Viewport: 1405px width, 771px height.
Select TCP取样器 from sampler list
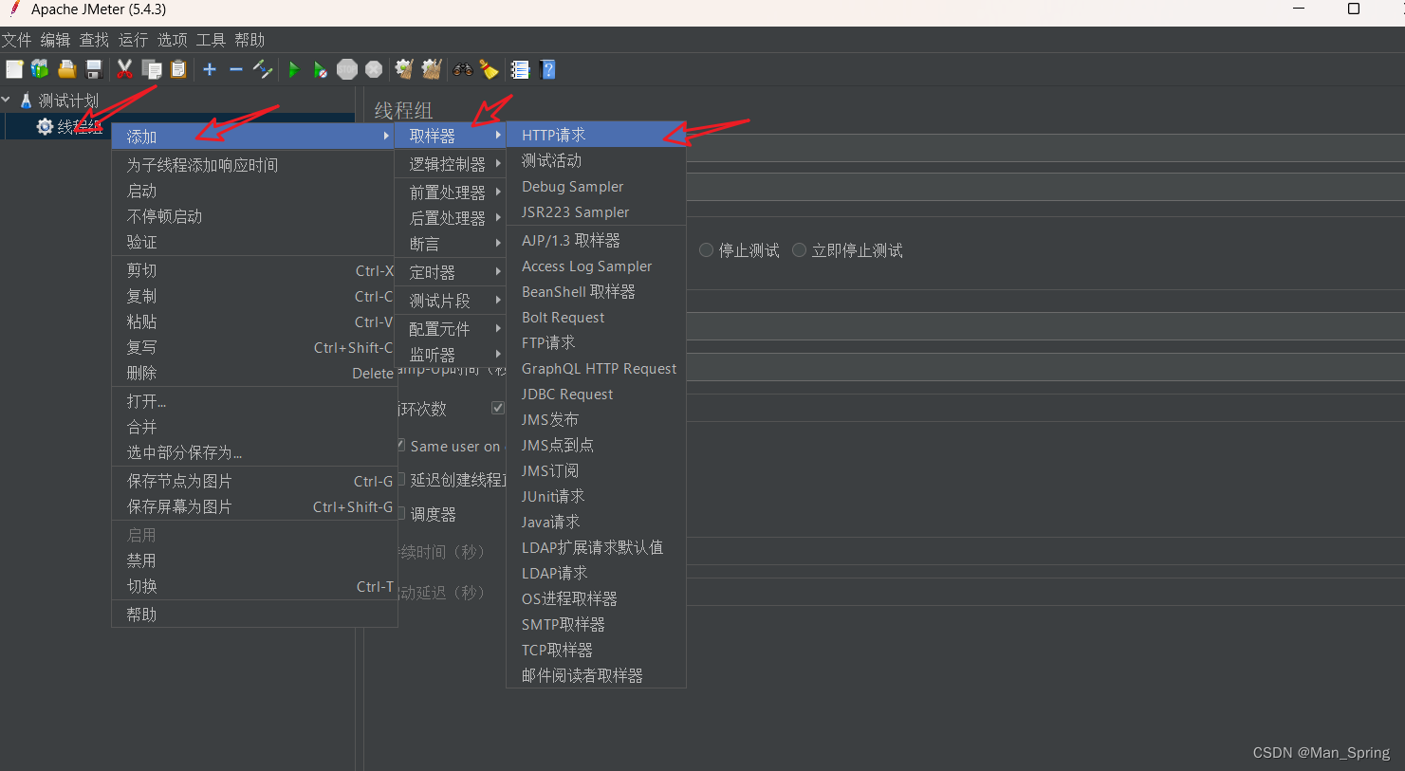[x=596, y=650]
